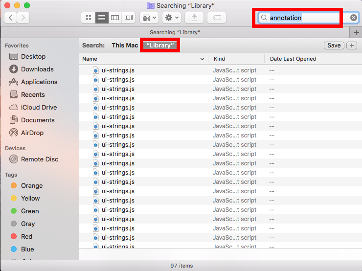Add search criteria with plus button

pyautogui.click(x=351, y=45)
